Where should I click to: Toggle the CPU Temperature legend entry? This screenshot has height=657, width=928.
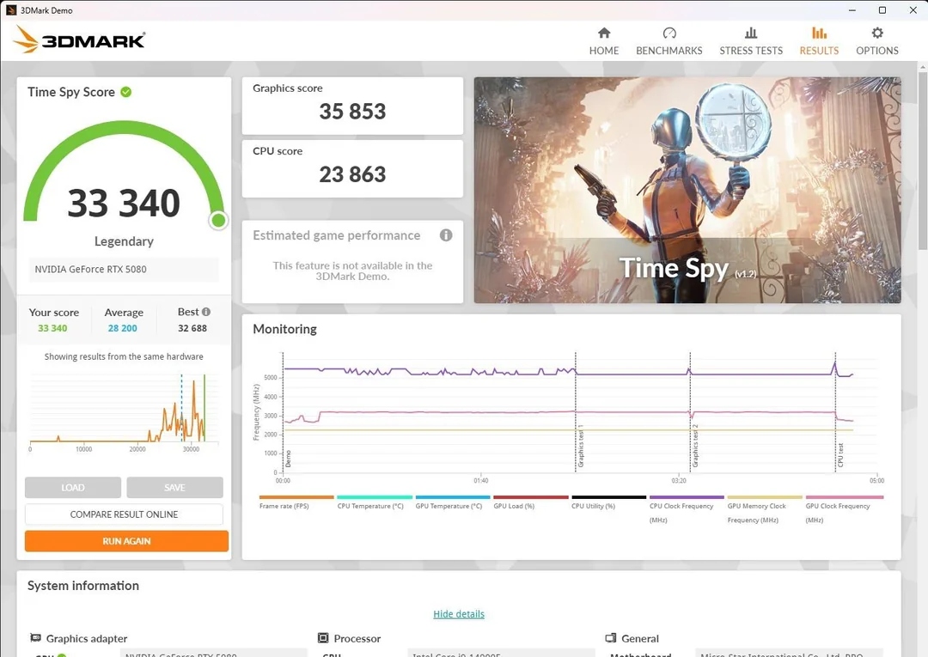click(x=371, y=506)
